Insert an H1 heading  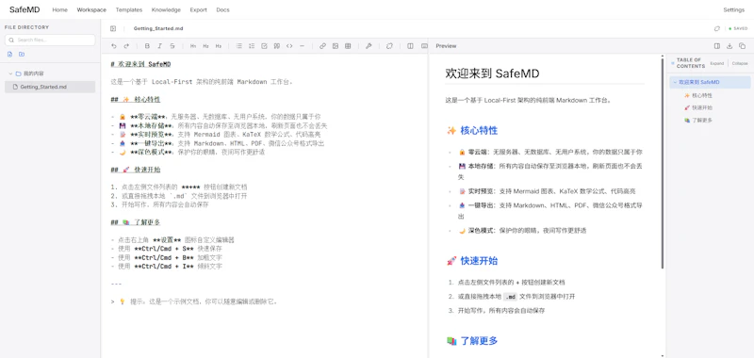coord(193,46)
